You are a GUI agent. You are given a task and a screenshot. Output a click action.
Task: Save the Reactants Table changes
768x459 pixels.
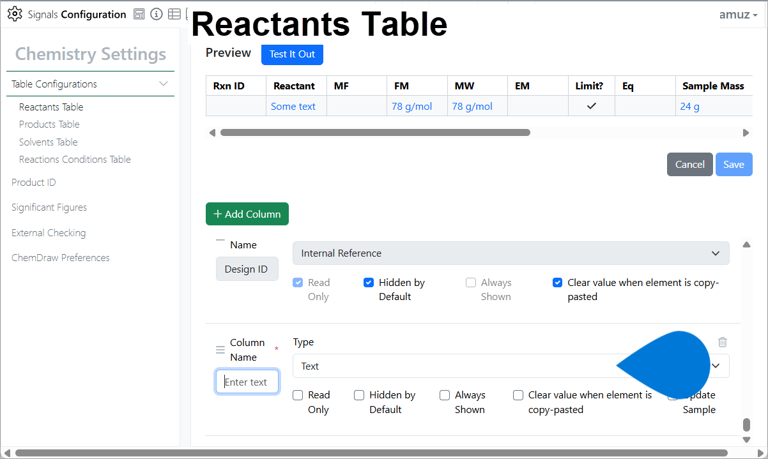coord(733,164)
